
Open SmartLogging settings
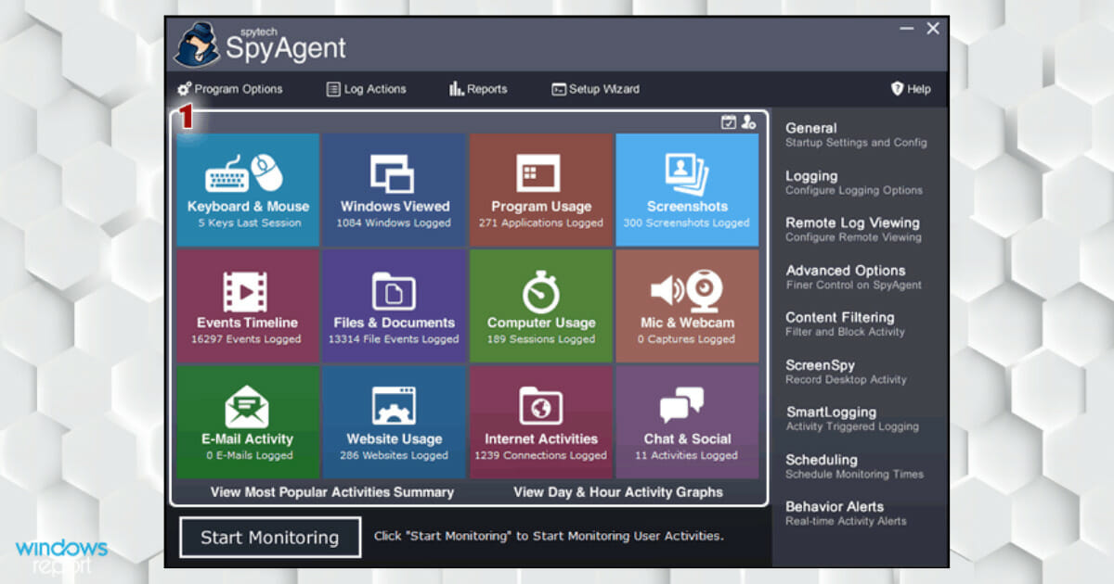pyautogui.click(x=852, y=419)
